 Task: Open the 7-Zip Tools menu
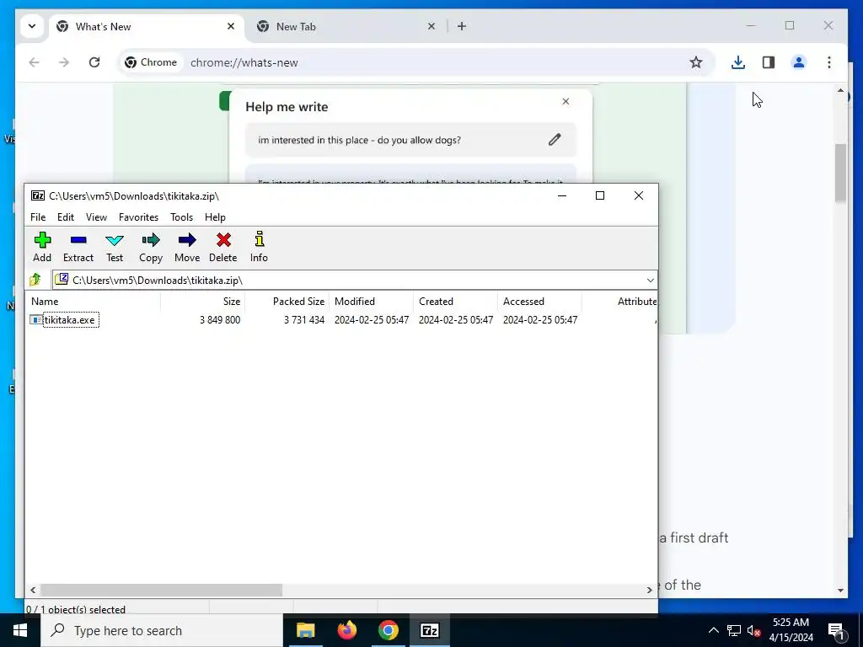point(182,217)
